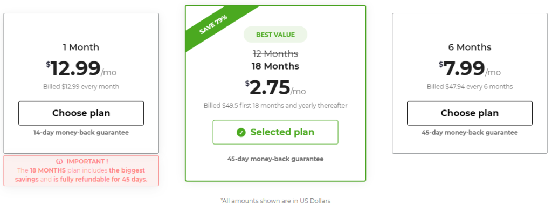This screenshot has width=552, height=206.
Task: Click the $2.75/mo price
Action: click(x=275, y=88)
